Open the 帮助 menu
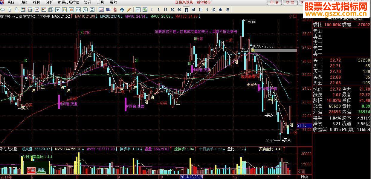Screen dimensions: 371x179 coord(113,2)
